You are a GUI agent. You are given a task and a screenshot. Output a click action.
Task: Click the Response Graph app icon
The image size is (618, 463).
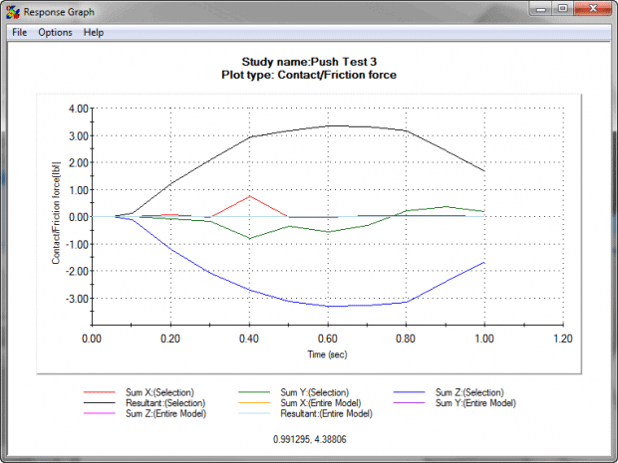coord(13,12)
